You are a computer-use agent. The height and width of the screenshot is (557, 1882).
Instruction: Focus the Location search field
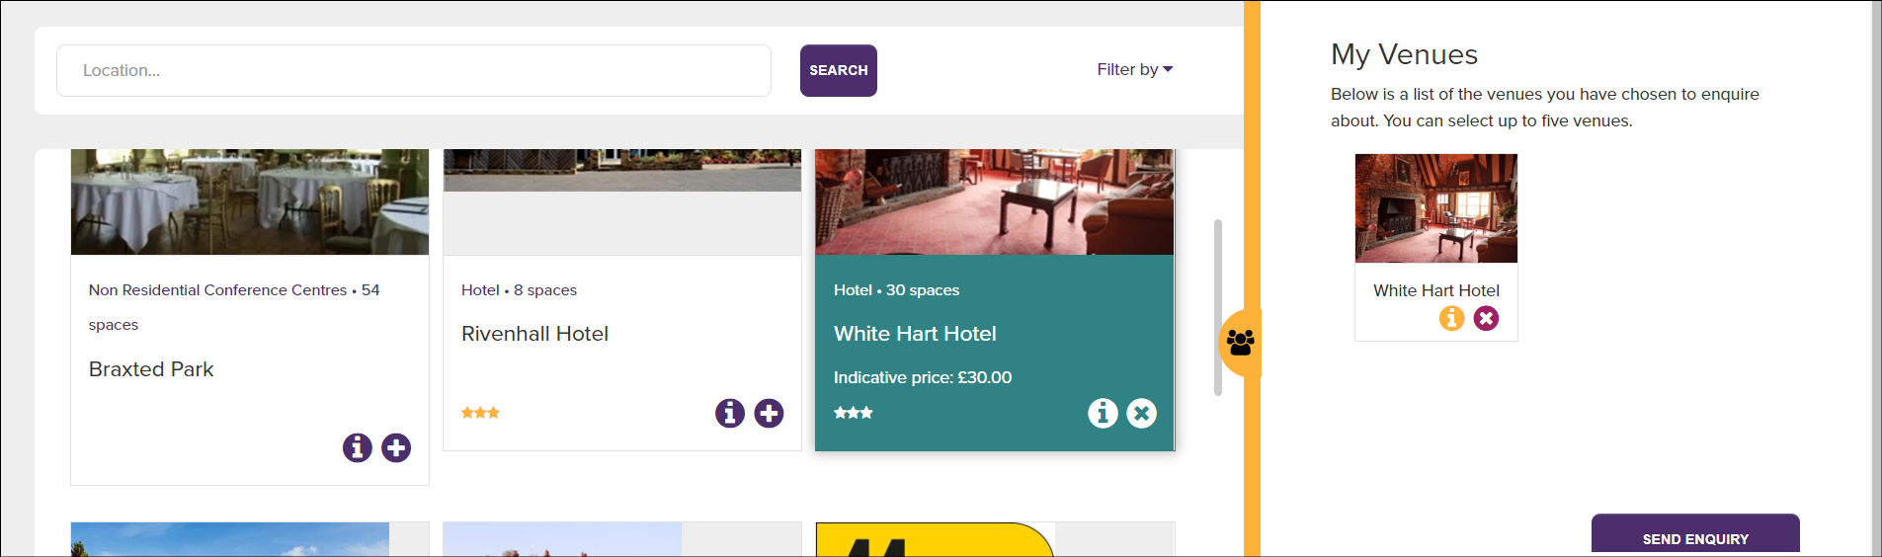[x=414, y=70]
